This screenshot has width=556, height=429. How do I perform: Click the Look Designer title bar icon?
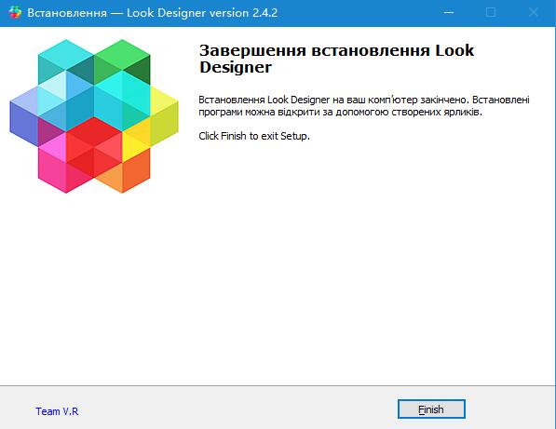(15, 13)
